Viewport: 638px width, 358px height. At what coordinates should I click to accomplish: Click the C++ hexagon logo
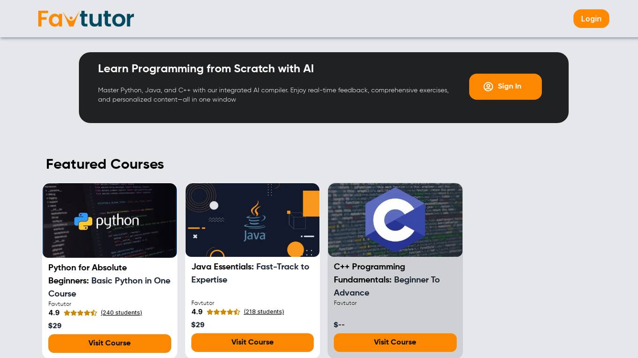point(395,220)
